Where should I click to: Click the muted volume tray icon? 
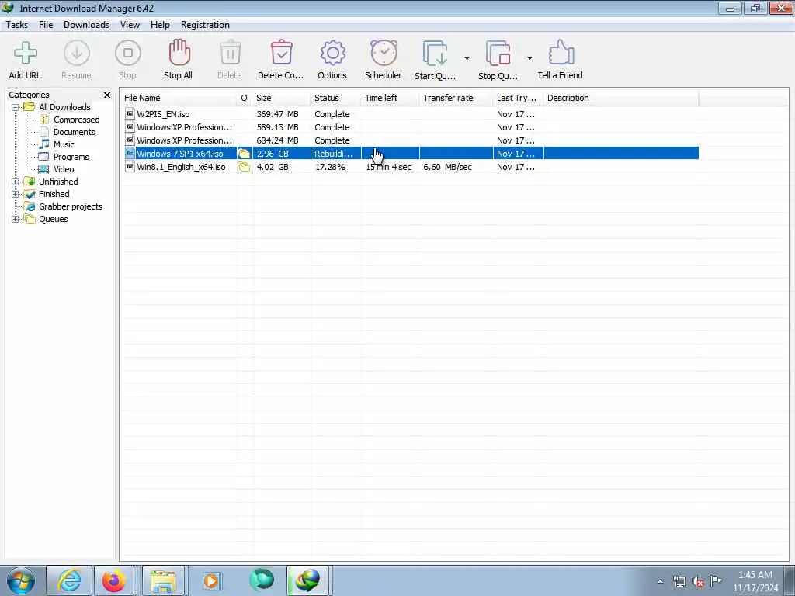coord(698,582)
